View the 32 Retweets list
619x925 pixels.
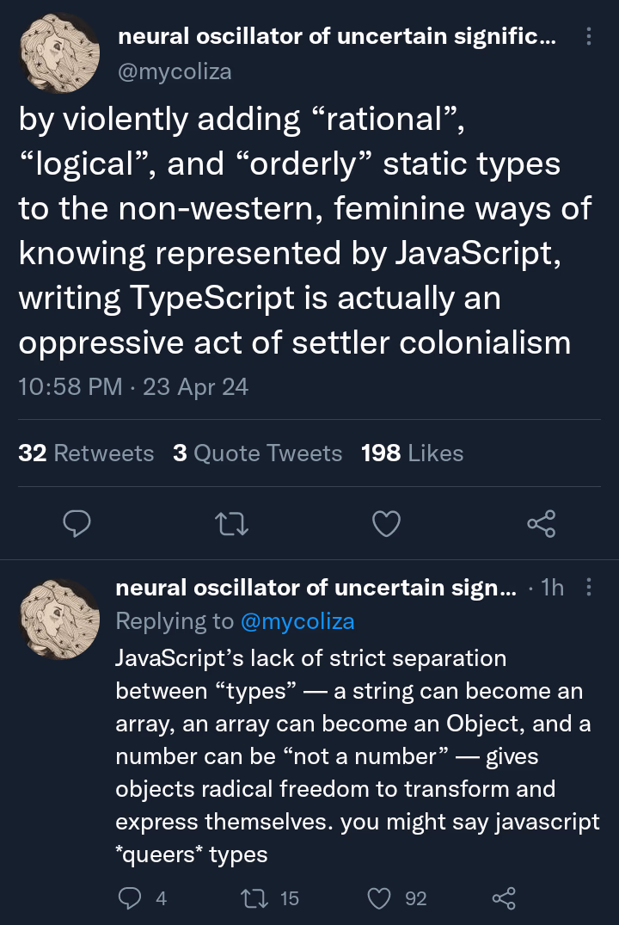pyautogui.click(x=86, y=453)
